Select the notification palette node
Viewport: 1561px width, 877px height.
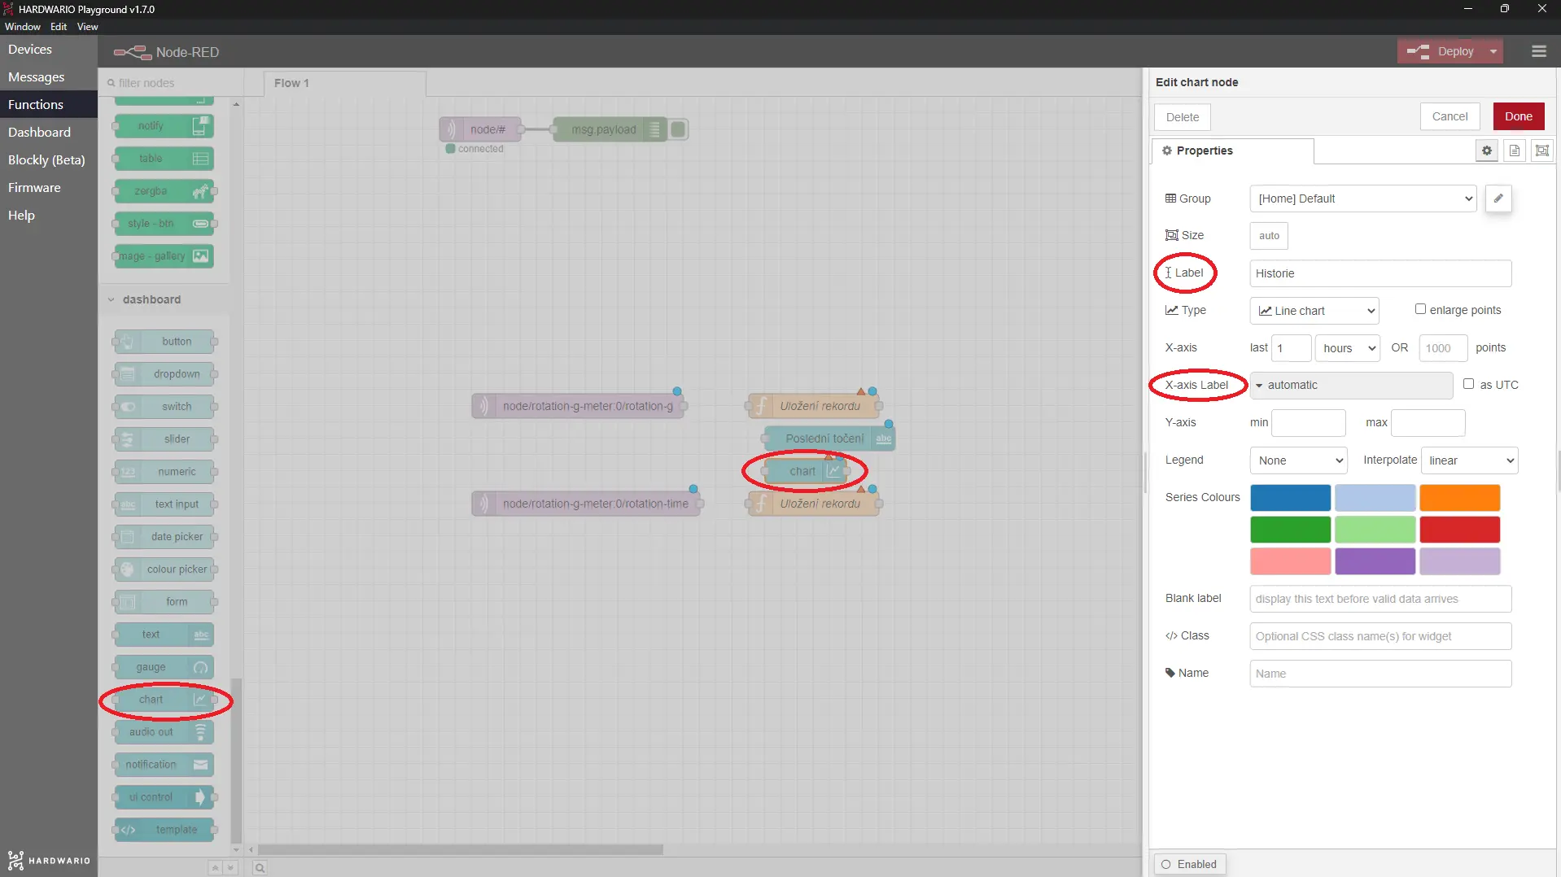pyautogui.click(x=164, y=765)
